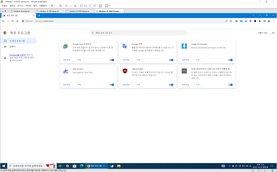This screenshot has height=172, width=277.
Task: Click Chrome back arrow
Action: click(3, 21)
